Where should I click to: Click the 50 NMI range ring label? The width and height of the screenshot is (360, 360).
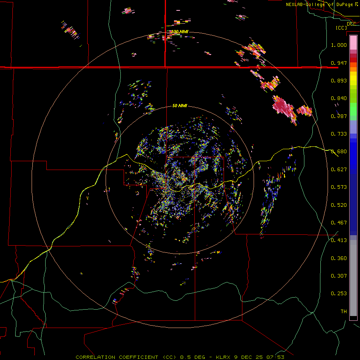(x=180, y=106)
